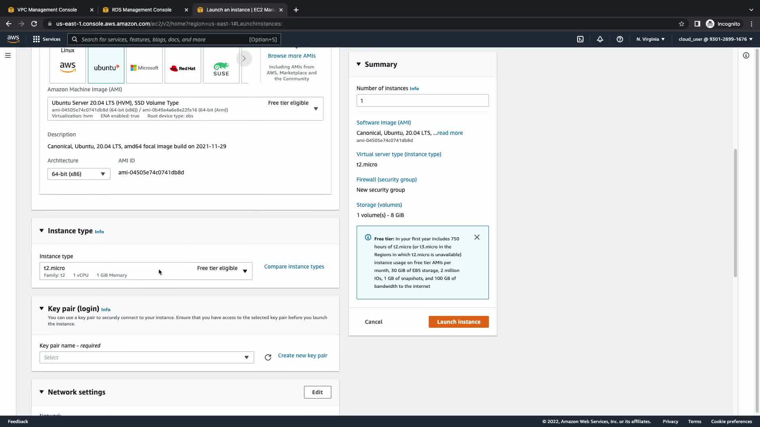Viewport: 760px width, 427px height.
Task: Select the Microsoft AMI tile
Action: 144,68
